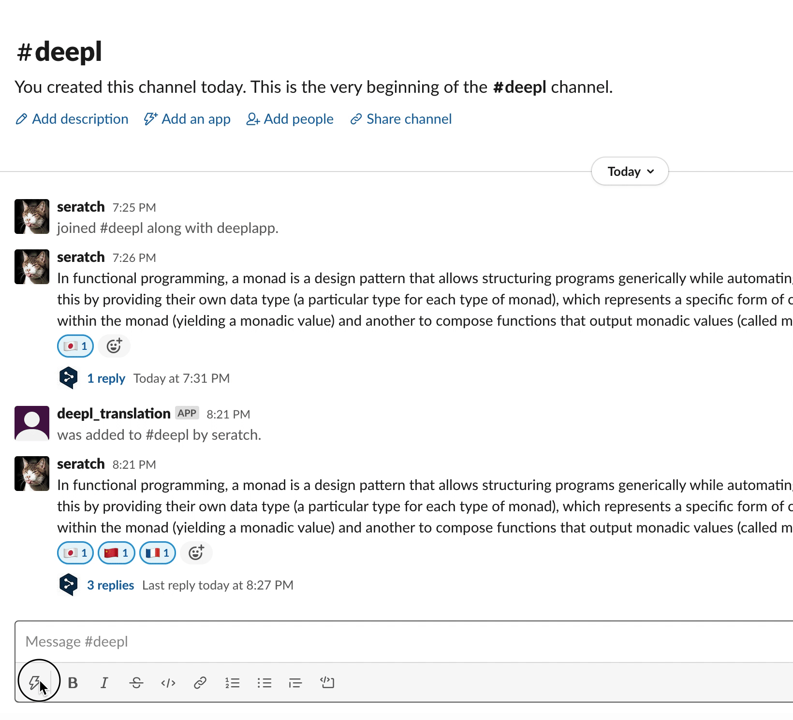Click the 8:21 PM timestamp beside deepl_translation
Viewport: 793px width, 720px height.
click(x=228, y=415)
